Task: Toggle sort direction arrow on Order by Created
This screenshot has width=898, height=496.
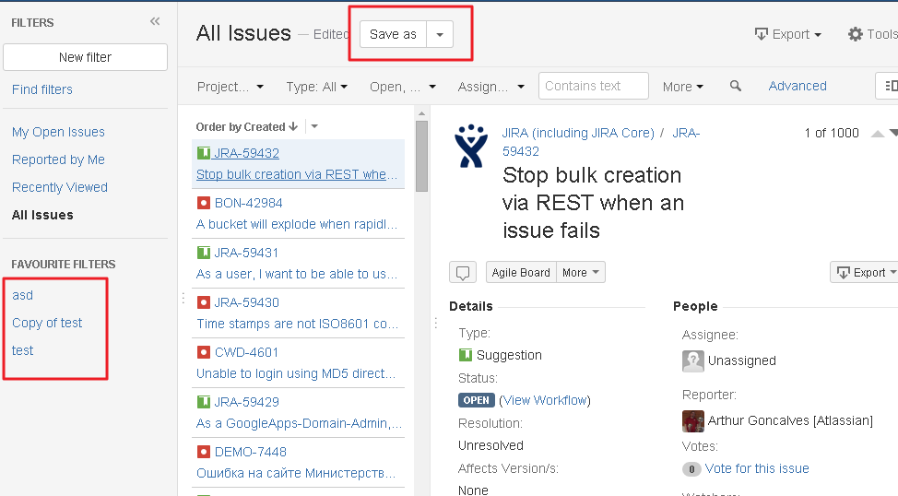Action: pyautogui.click(x=293, y=126)
